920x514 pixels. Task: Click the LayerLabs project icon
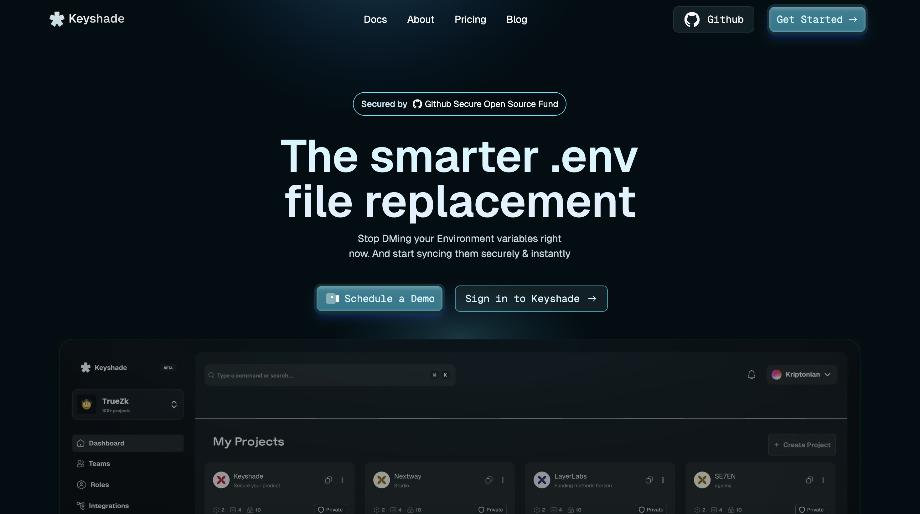[542, 480]
